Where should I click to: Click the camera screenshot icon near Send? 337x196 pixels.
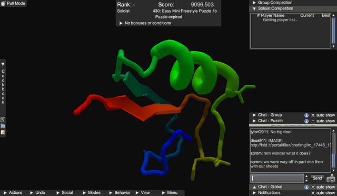[x=331, y=179]
